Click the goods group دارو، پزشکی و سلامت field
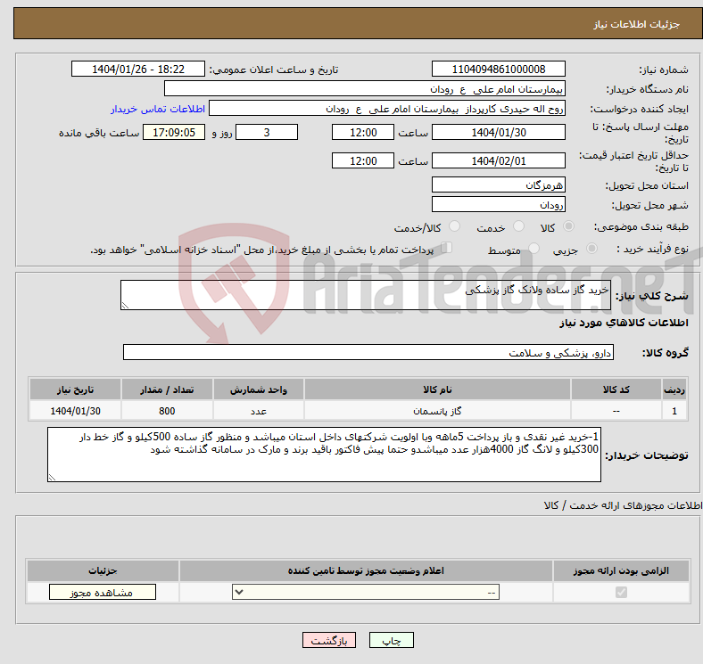703x664 pixels. pos(368,352)
